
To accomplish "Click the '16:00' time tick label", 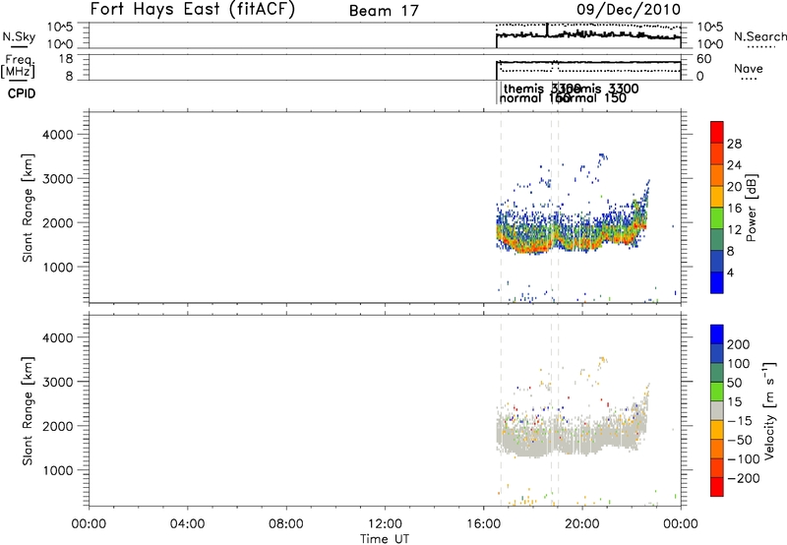I will coord(483,524).
